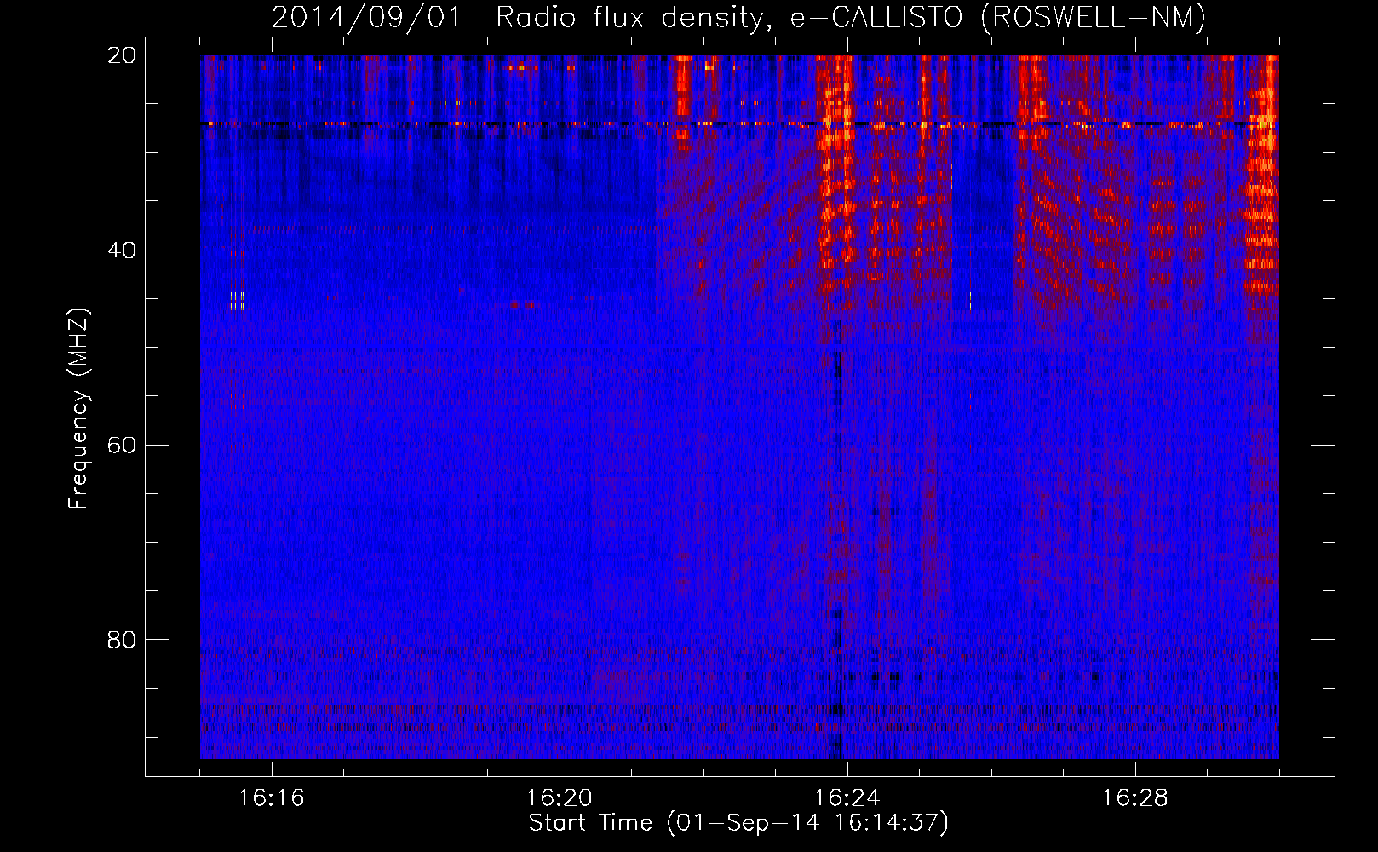Click the '16:16' time tick label

coord(271,797)
